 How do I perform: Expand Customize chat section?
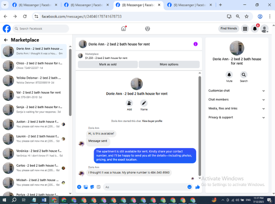coord(237,91)
